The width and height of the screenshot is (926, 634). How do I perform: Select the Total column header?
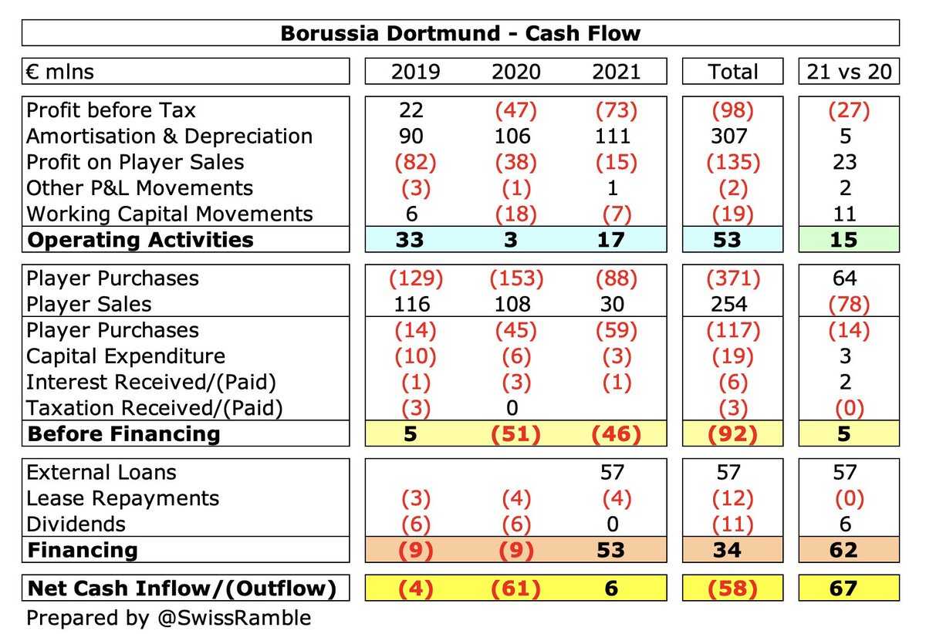pyautogui.click(x=734, y=72)
